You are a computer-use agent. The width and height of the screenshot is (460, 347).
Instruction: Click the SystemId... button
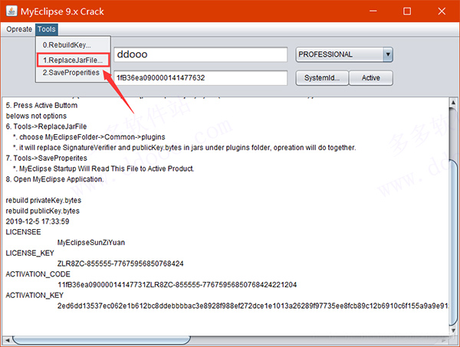322,78
